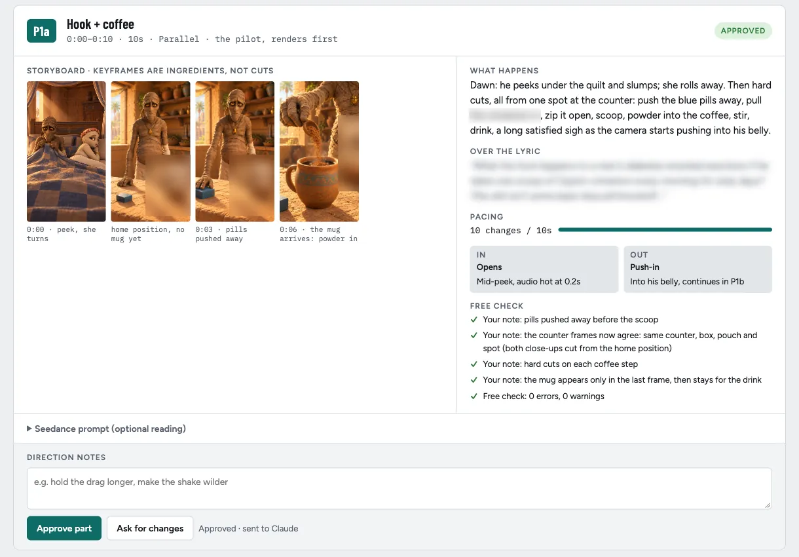The image size is (799, 557).
Task: Click the resize grip of notes field
Action: 768,505
